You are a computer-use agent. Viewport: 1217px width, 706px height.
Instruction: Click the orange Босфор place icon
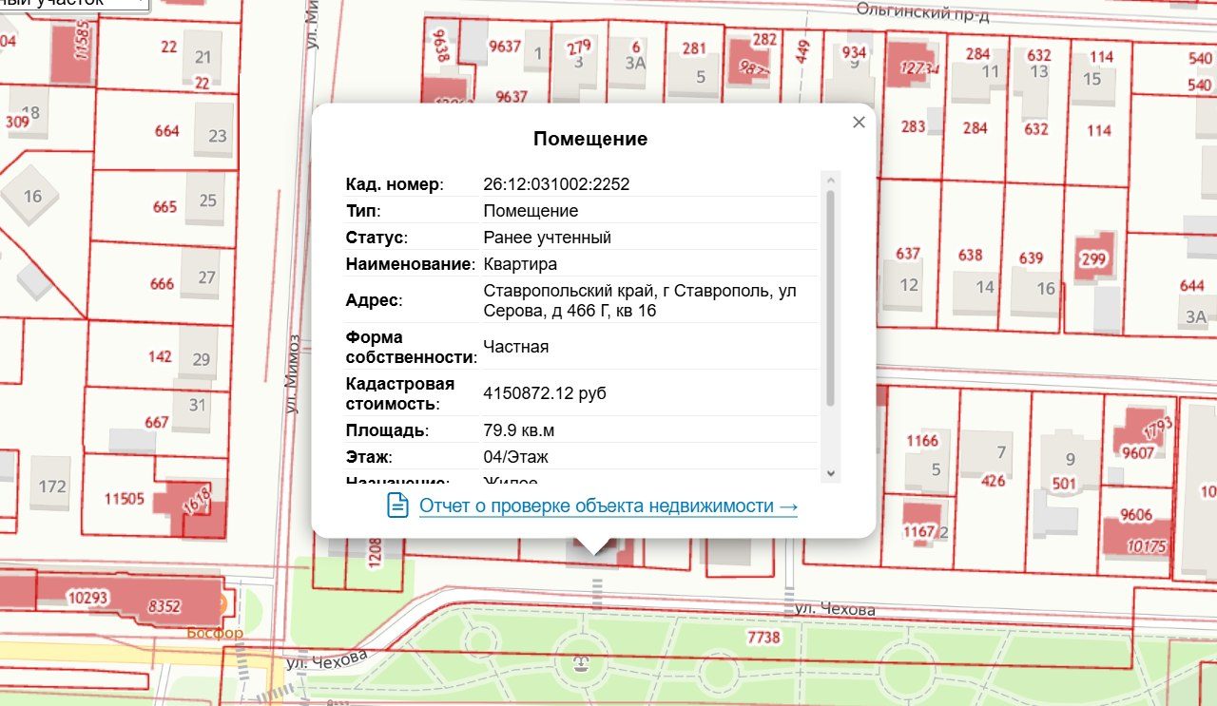(x=222, y=603)
